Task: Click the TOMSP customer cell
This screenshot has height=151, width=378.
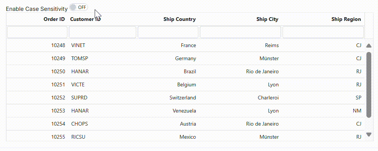Action: pos(79,59)
